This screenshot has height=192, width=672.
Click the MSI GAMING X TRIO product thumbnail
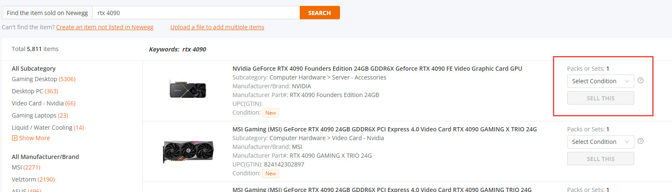point(188,151)
